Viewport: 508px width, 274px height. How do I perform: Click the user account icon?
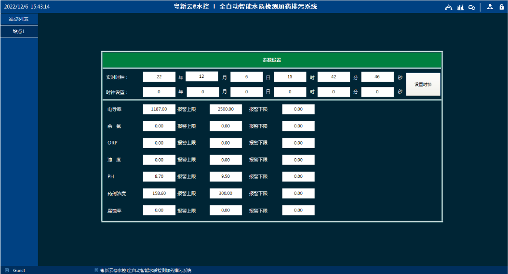tap(490, 7)
